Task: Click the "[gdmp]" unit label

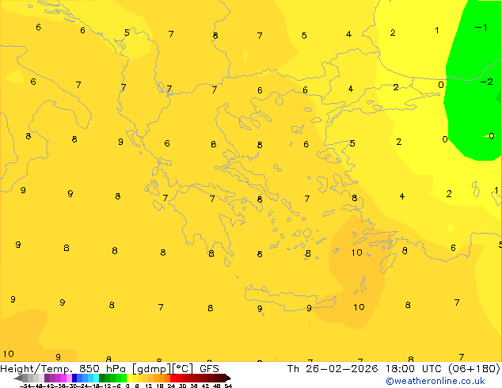Action: click(151, 369)
